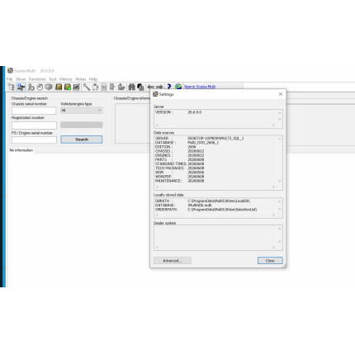The width and height of the screenshot is (355, 355).
Task: Click the tree structure toolbar icon
Action: 12,88
